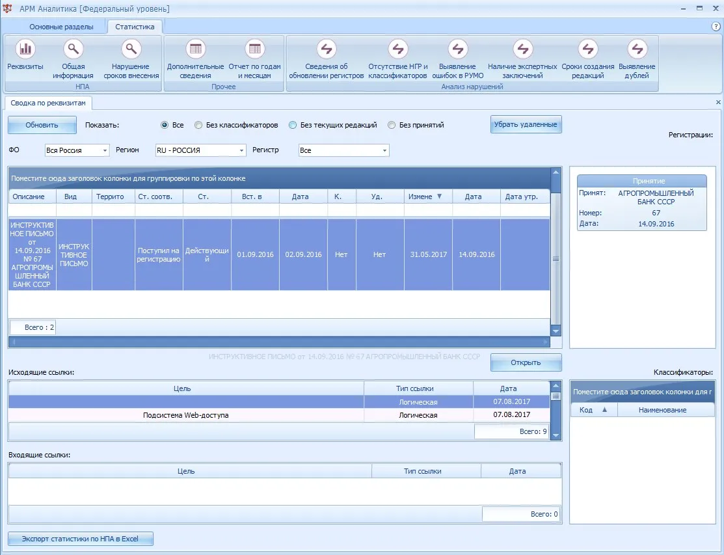This screenshot has width=724, height=555.
Task: Open Отчет по годам и месяцам
Action: coord(254,49)
